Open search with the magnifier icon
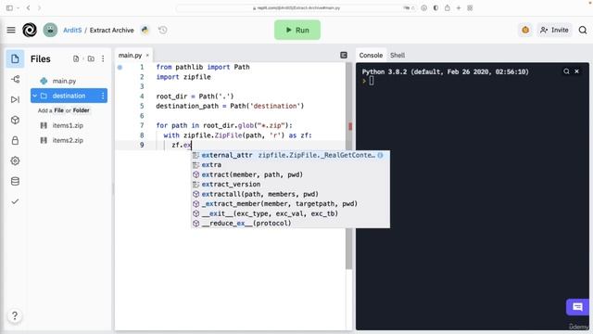Viewport: 593px width, 334px height. click(x=583, y=30)
